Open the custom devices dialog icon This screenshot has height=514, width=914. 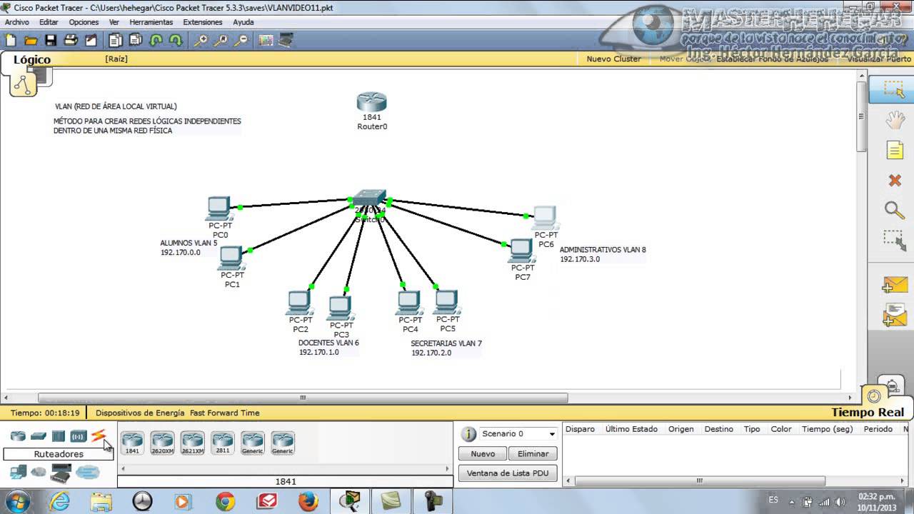pyautogui.click(x=286, y=40)
